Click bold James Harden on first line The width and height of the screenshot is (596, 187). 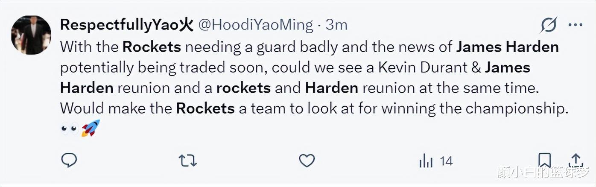(x=508, y=47)
